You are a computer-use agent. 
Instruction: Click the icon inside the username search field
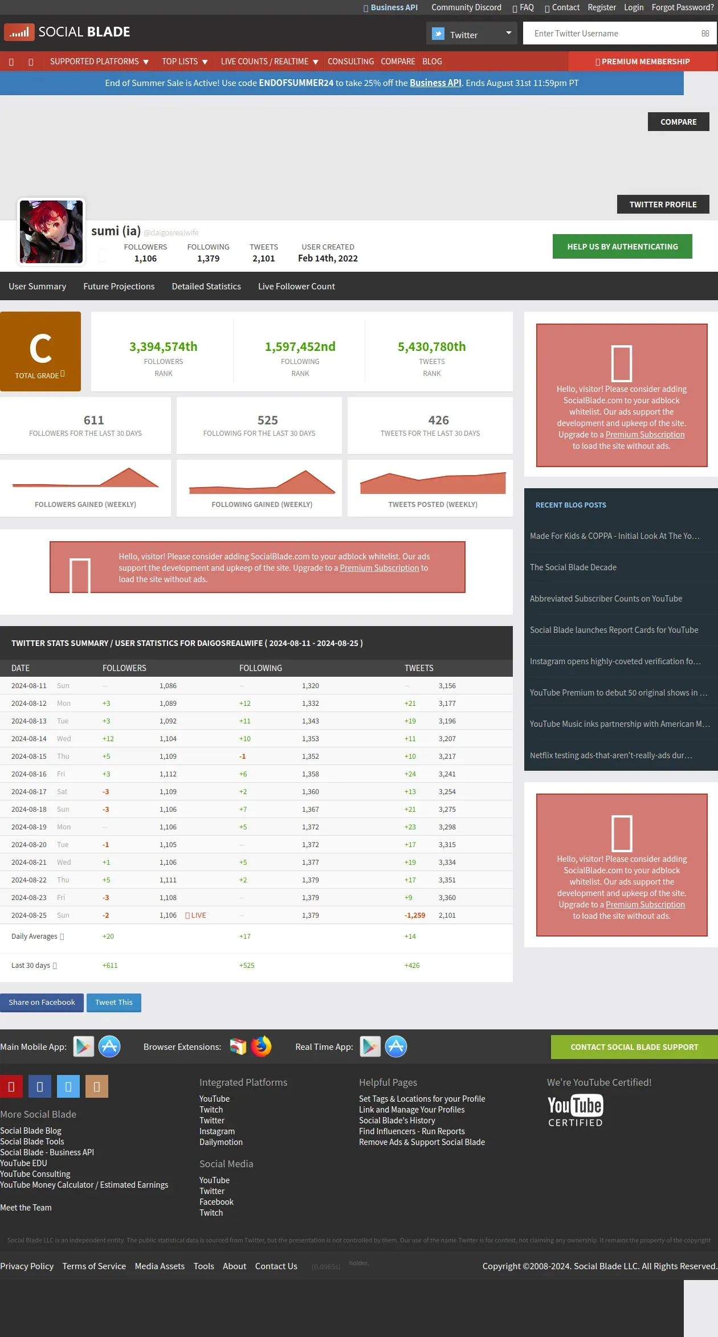[x=705, y=34]
